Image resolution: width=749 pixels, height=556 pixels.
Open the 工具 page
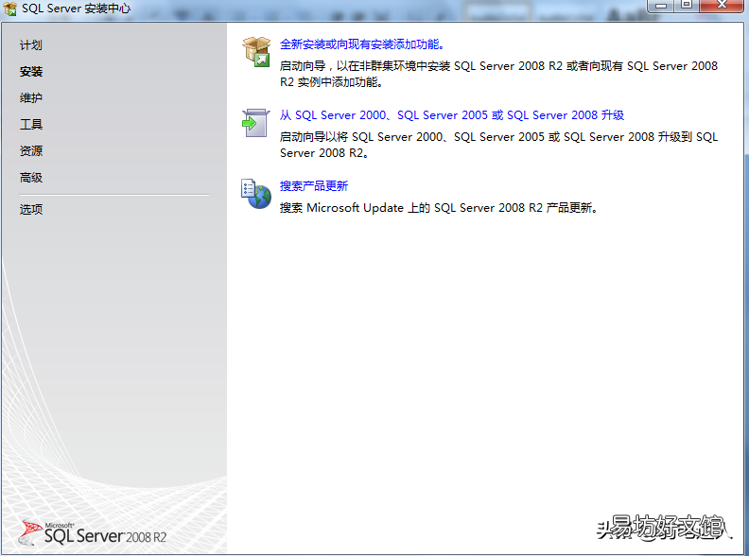click(x=31, y=125)
